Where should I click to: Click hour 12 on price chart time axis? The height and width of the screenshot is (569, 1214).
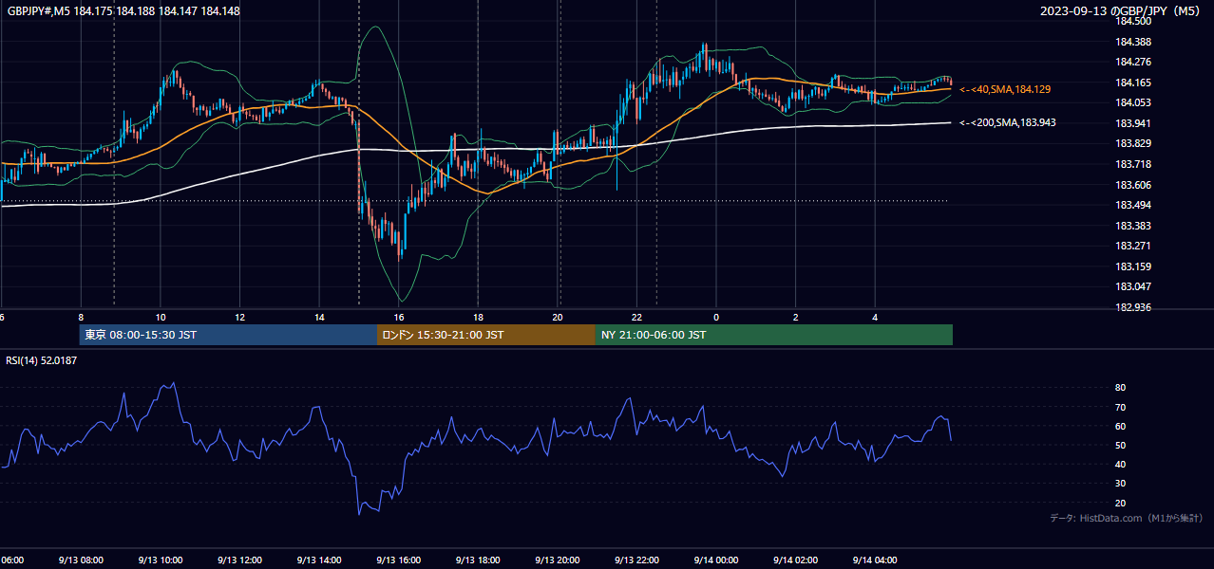tap(239, 318)
